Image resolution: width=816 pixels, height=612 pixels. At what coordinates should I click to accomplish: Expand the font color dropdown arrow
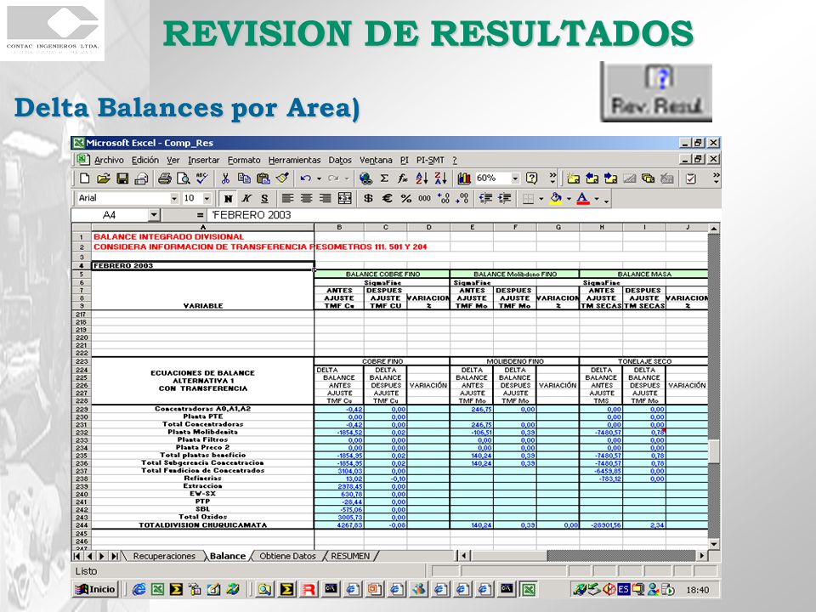(x=597, y=198)
